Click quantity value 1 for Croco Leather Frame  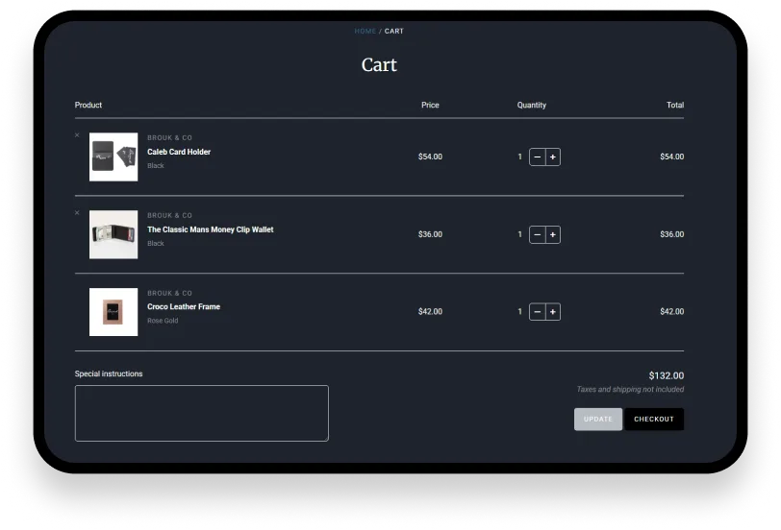[519, 312]
